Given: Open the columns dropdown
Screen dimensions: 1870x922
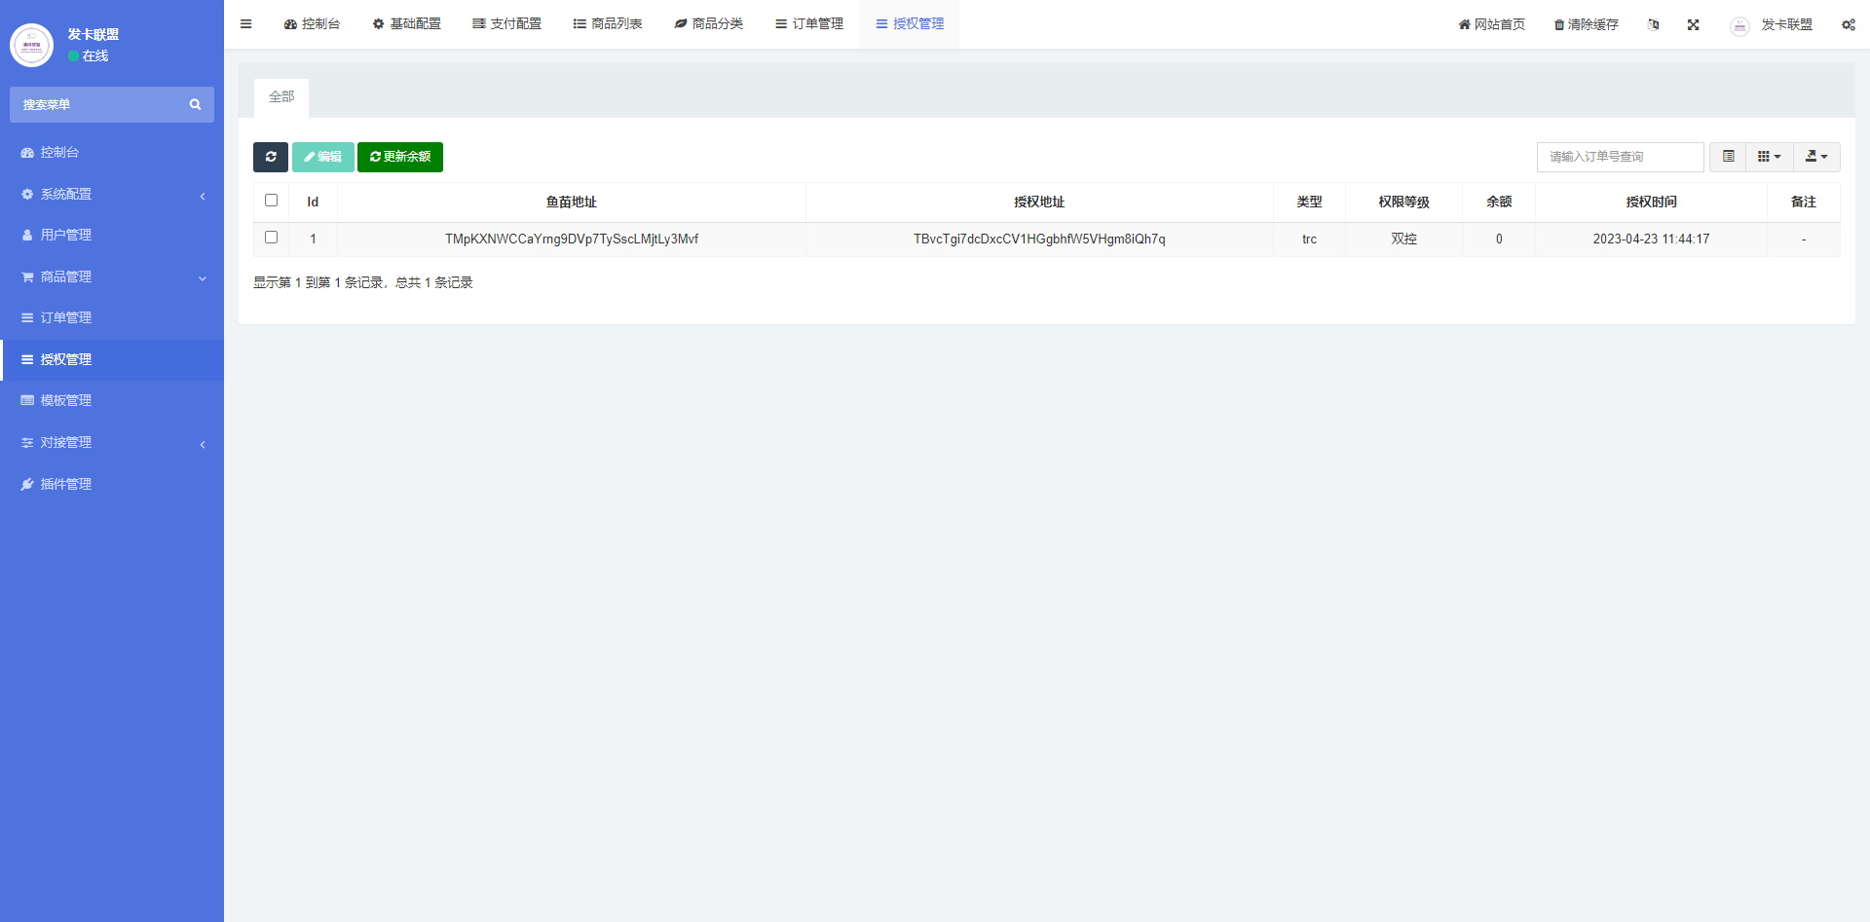Looking at the screenshot, I should [1770, 157].
